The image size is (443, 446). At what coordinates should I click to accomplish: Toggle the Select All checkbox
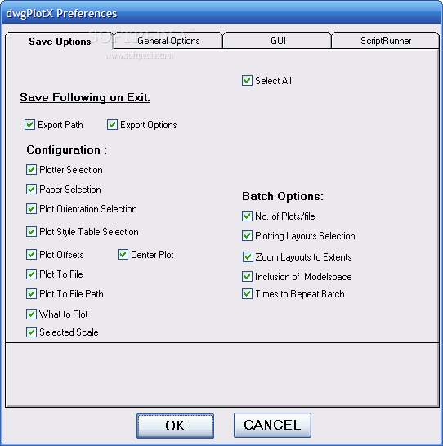(x=247, y=81)
